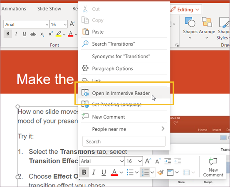Image resolution: width=230 pixels, height=187 pixels.
Task: Open the Editing mode dropdown
Action: point(185,10)
